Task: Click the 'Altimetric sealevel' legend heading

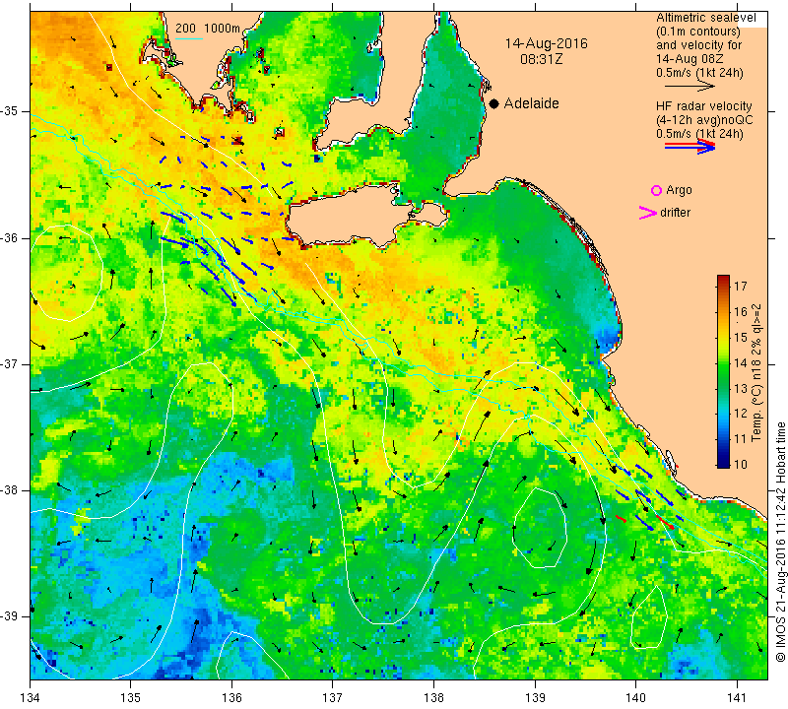Action: (x=705, y=18)
